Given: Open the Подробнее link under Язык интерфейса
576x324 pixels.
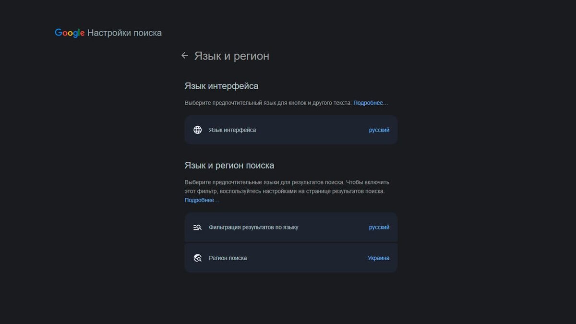Looking at the screenshot, I should pyautogui.click(x=371, y=103).
